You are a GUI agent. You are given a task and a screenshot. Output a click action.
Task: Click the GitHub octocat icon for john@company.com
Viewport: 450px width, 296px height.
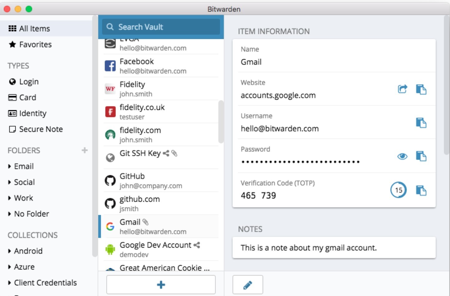[110, 180]
